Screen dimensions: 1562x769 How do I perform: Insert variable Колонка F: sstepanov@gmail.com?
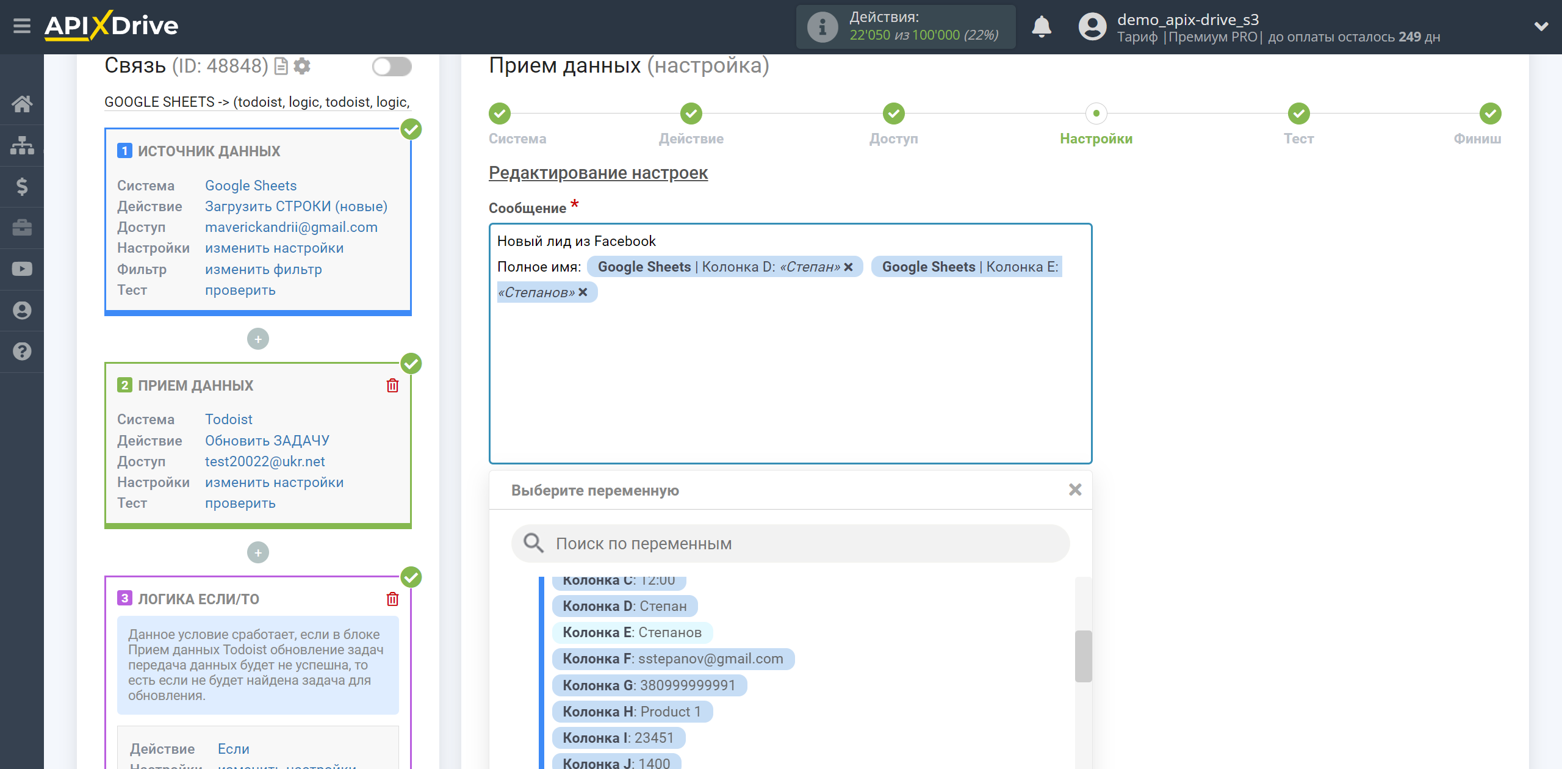[x=673, y=659]
